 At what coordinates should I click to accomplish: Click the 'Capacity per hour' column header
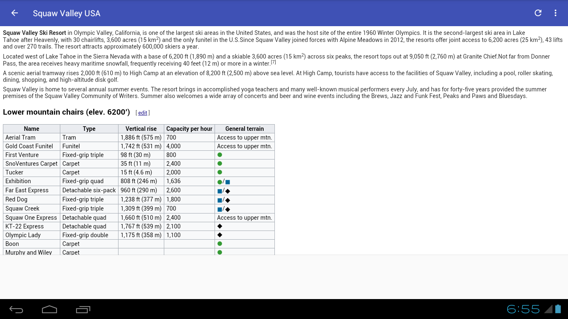pos(189,129)
